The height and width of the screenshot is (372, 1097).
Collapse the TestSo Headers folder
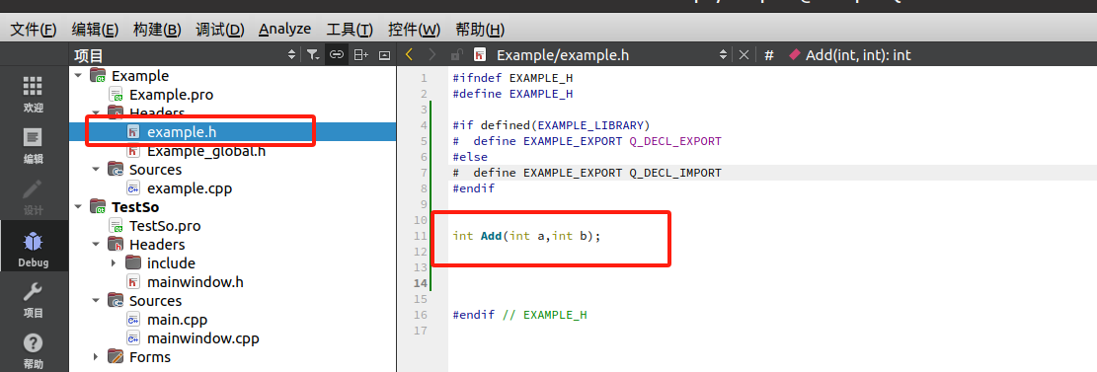point(96,244)
